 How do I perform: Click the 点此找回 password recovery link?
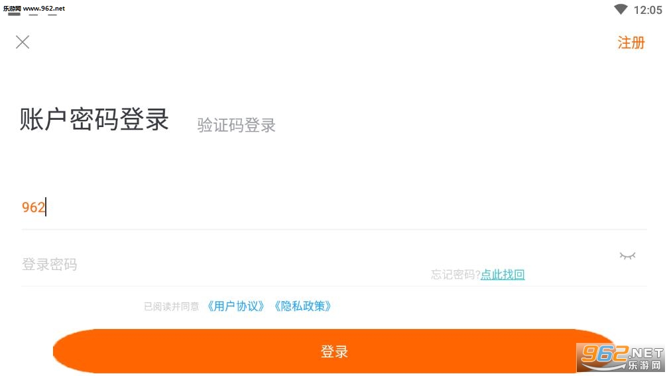pos(503,275)
